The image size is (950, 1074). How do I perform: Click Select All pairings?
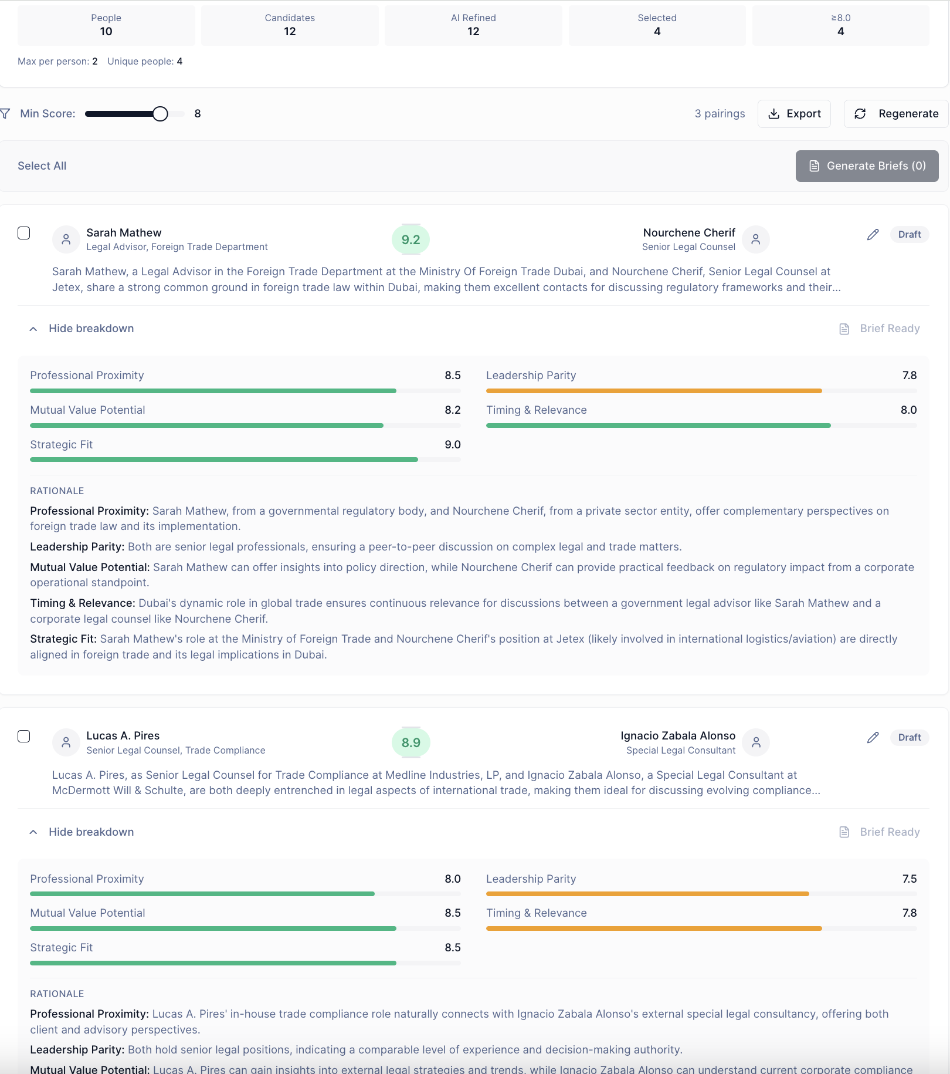point(42,166)
